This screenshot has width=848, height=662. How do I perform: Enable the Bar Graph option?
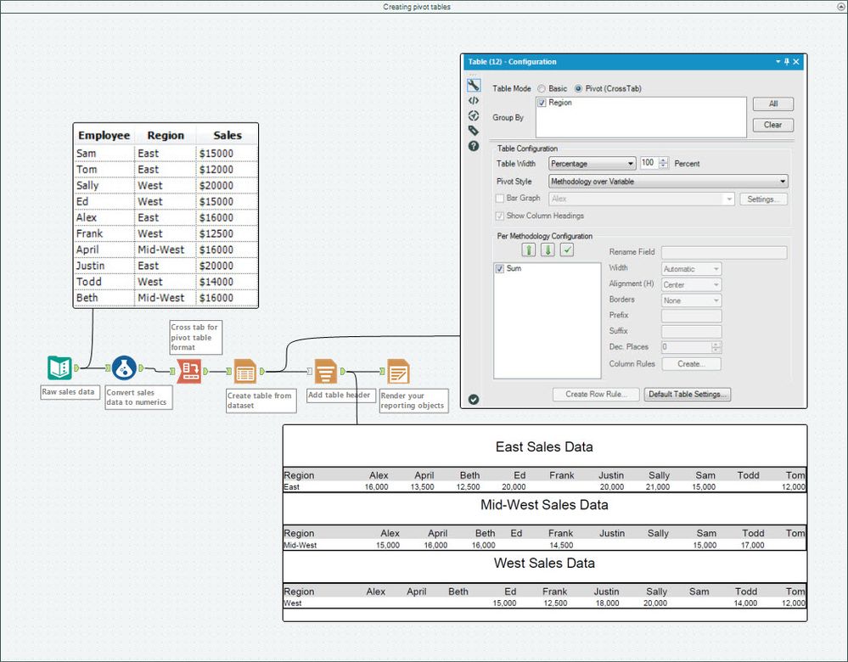(x=499, y=199)
